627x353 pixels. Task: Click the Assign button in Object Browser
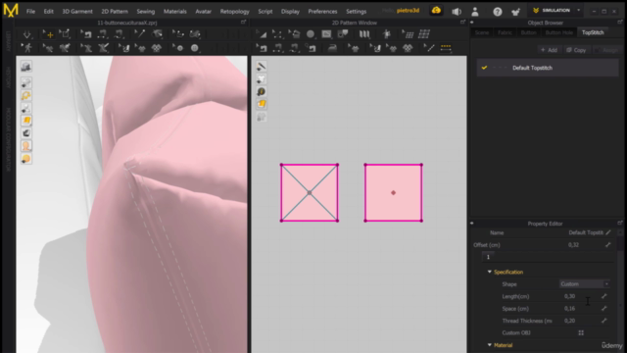(x=606, y=50)
